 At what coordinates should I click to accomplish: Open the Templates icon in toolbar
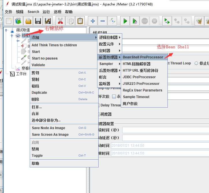[18, 21]
